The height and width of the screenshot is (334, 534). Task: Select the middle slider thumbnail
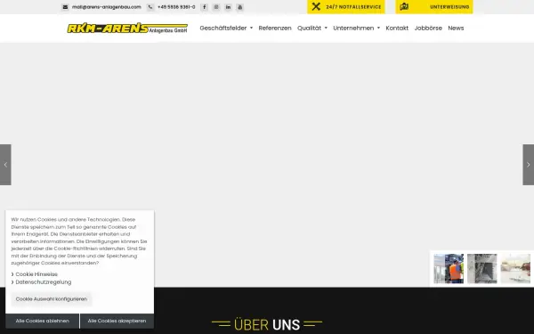pyautogui.click(x=481, y=269)
